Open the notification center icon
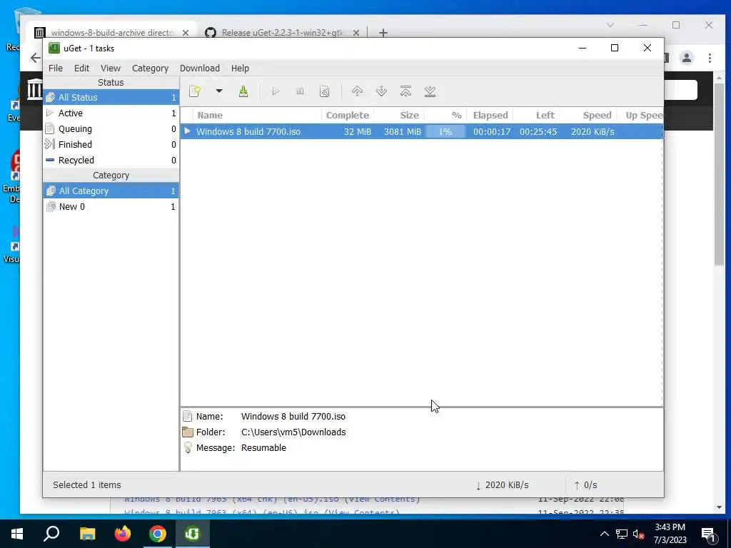This screenshot has width=731, height=548. (709, 534)
